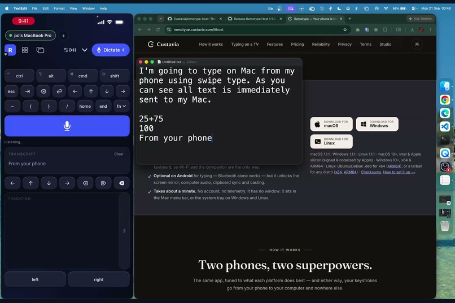
Task: Tap right arrow below the transcript
Action: click(67, 183)
